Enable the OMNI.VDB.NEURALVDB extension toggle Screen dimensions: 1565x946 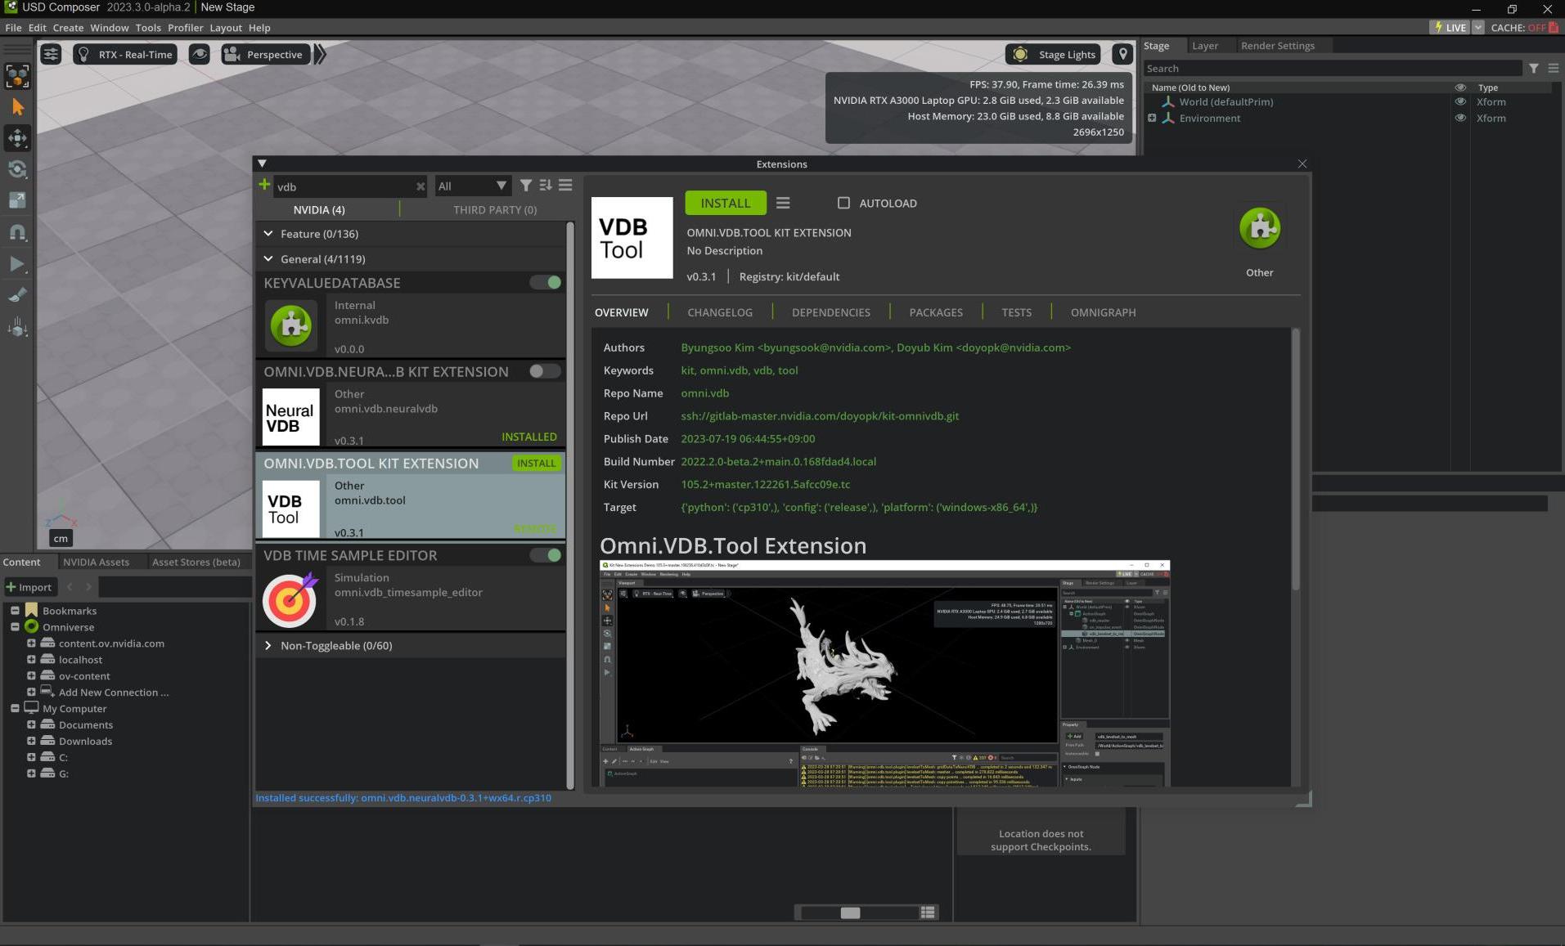[545, 371]
